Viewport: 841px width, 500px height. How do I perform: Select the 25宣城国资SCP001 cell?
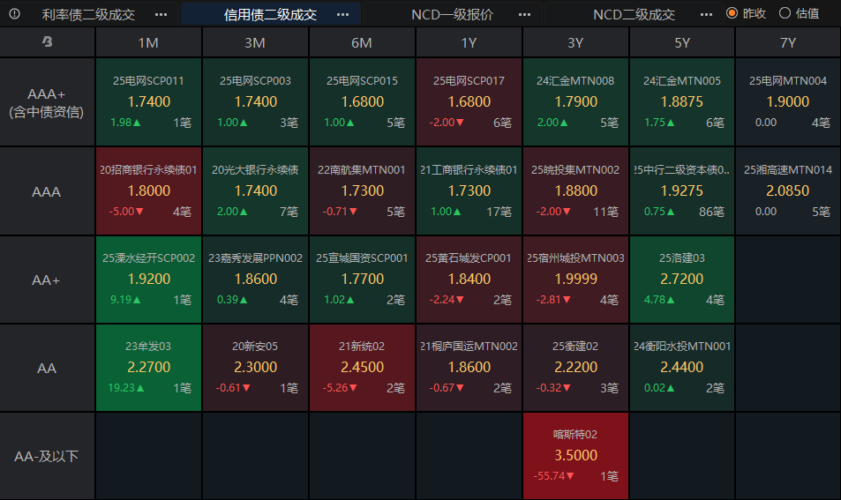(362, 280)
